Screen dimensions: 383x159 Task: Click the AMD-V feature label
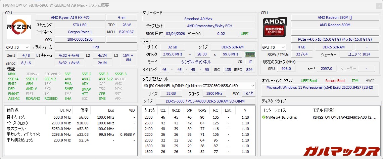31,89
